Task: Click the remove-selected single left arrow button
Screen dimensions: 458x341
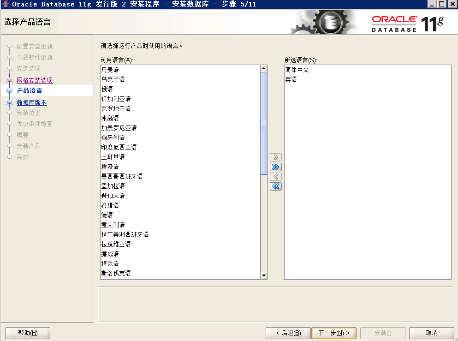Action: click(x=276, y=177)
